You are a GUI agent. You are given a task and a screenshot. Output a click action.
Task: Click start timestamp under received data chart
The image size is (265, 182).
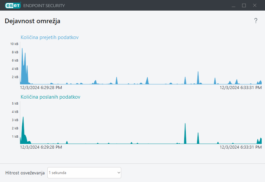click(x=41, y=88)
